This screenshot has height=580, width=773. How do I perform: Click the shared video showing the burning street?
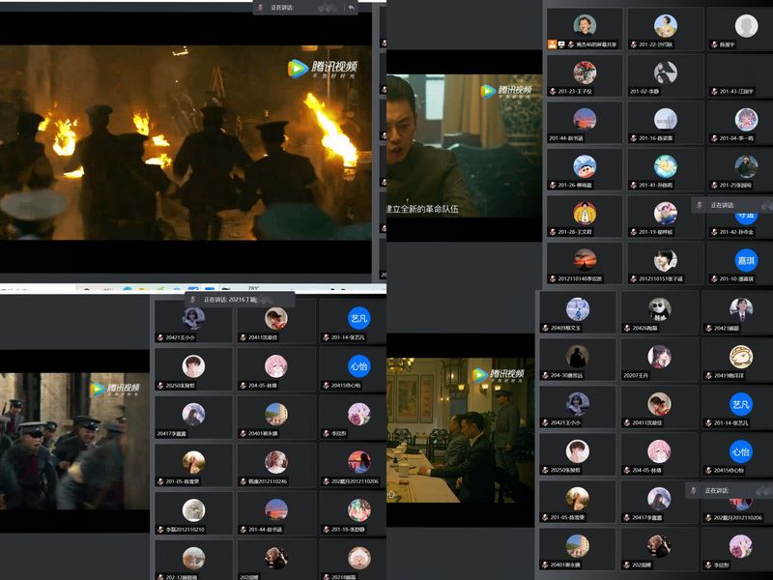tap(186, 142)
